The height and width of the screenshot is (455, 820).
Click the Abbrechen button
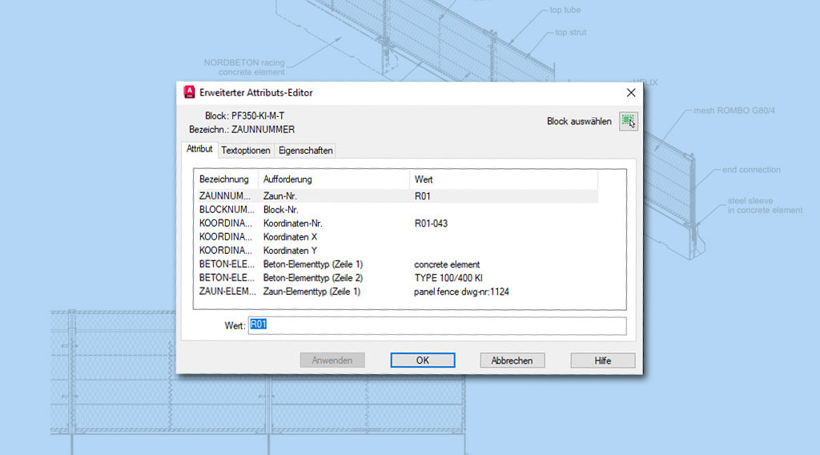[x=512, y=360]
